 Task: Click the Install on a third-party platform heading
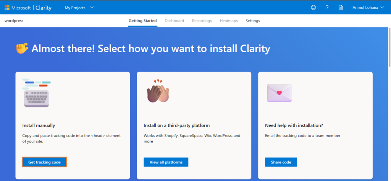pyautogui.click(x=176, y=125)
